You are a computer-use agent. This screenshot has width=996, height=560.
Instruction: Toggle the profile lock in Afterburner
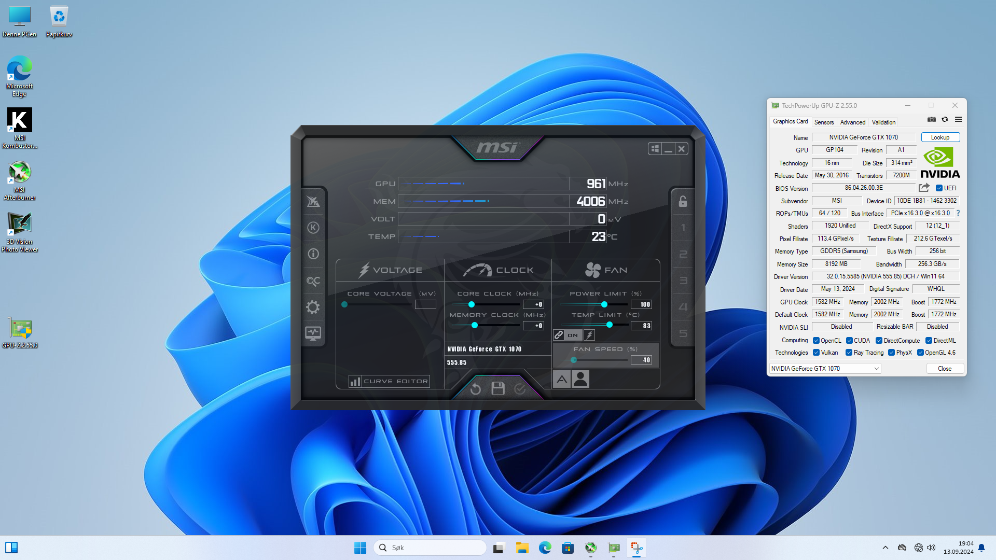(x=683, y=201)
